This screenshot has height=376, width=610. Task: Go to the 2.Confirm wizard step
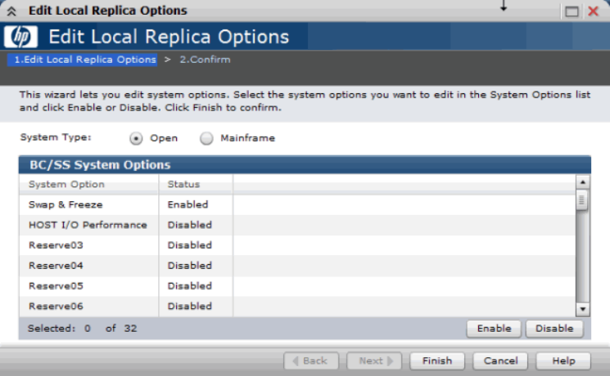click(x=205, y=60)
